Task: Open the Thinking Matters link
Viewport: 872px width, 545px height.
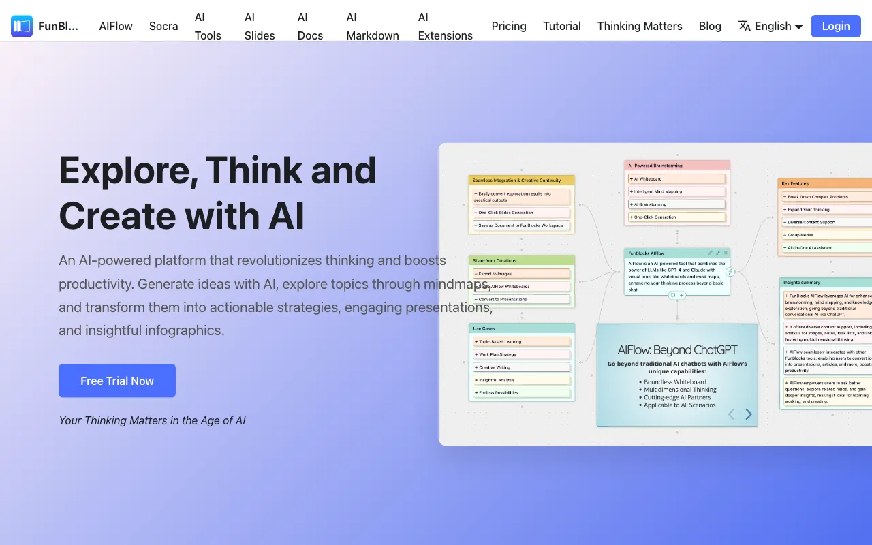Action: click(x=640, y=26)
